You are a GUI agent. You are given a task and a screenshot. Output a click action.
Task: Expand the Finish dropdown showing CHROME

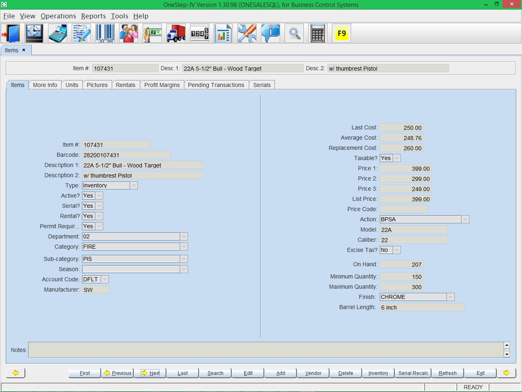[x=450, y=297]
